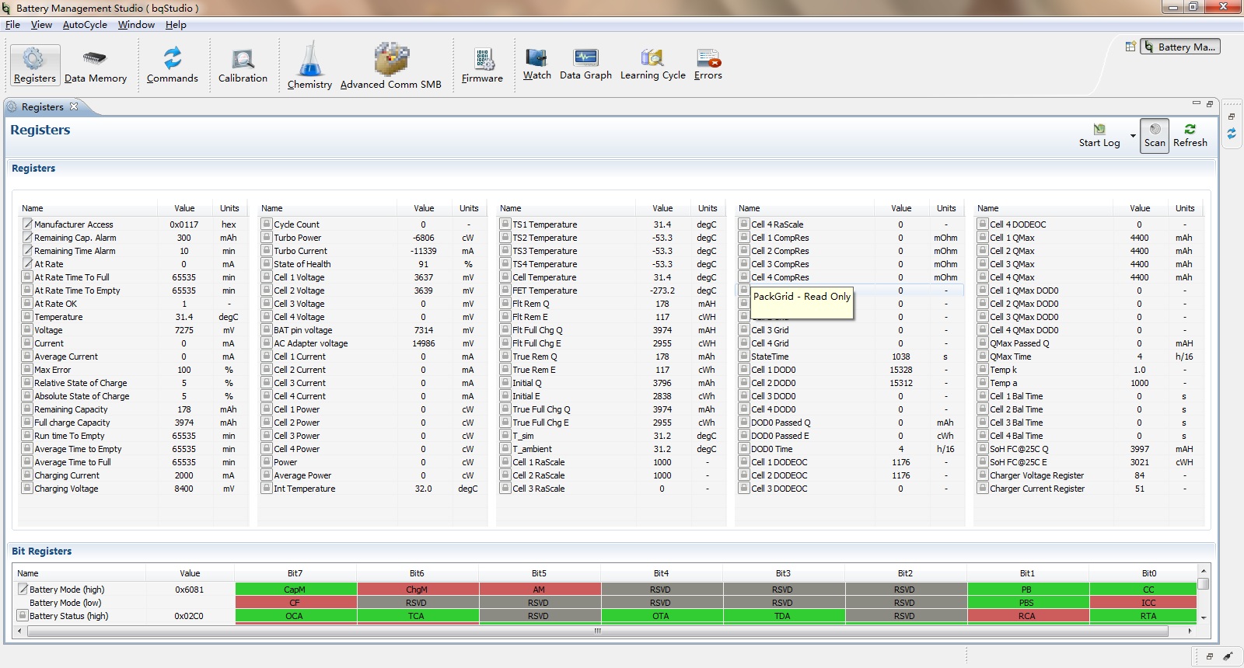Click the pencil icon beside Battery Mode (high)
The width and height of the screenshot is (1244, 668).
point(23,589)
